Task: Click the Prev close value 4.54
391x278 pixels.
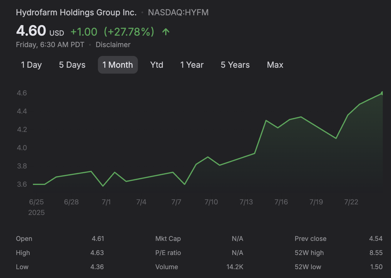Action: tap(376, 239)
